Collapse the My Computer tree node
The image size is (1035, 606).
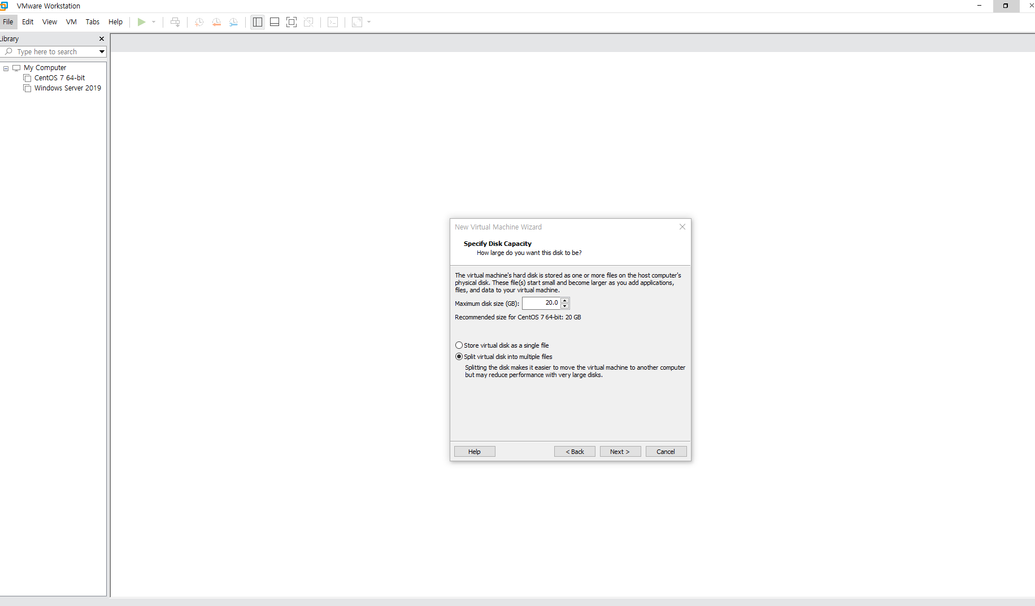click(x=6, y=68)
